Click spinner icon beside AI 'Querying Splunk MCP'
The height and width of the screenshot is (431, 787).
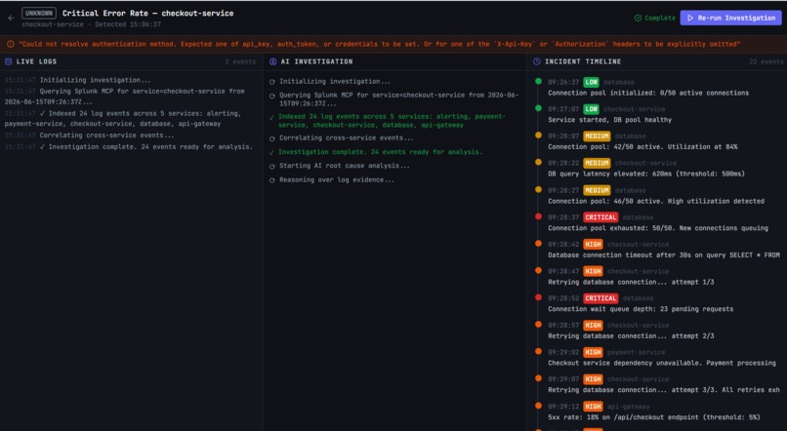[272, 96]
